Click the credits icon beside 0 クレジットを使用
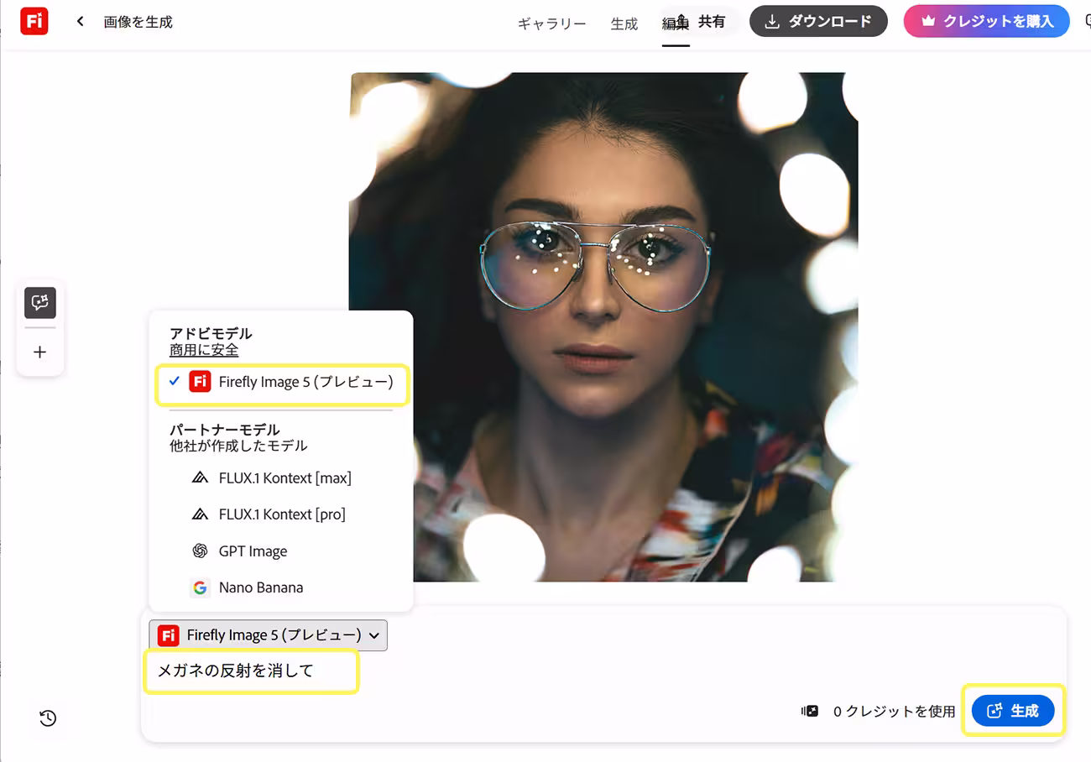The width and height of the screenshot is (1091, 762). pos(810,711)
